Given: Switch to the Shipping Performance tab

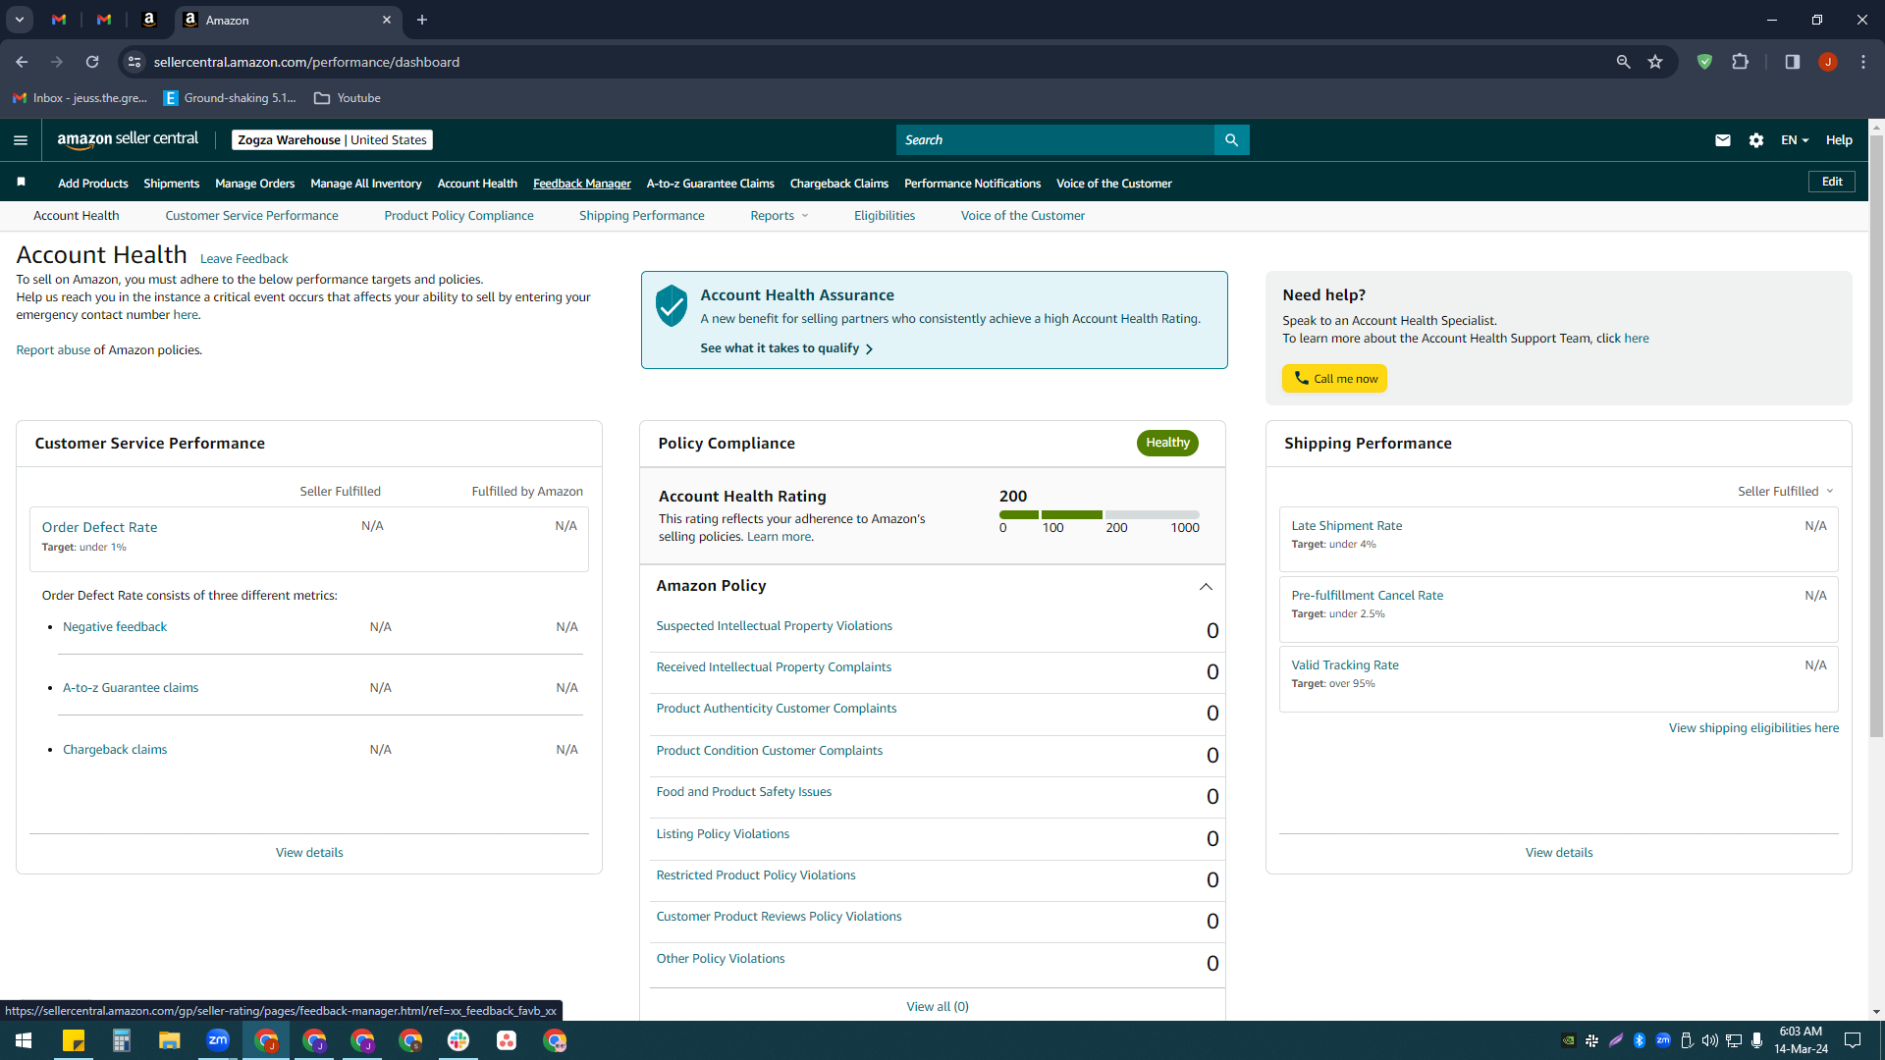Looking at the screenshot, I should point(641,216).
